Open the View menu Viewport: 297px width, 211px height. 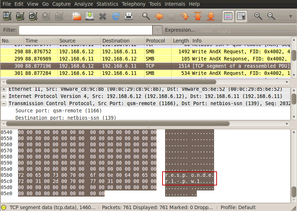[32, 4]
